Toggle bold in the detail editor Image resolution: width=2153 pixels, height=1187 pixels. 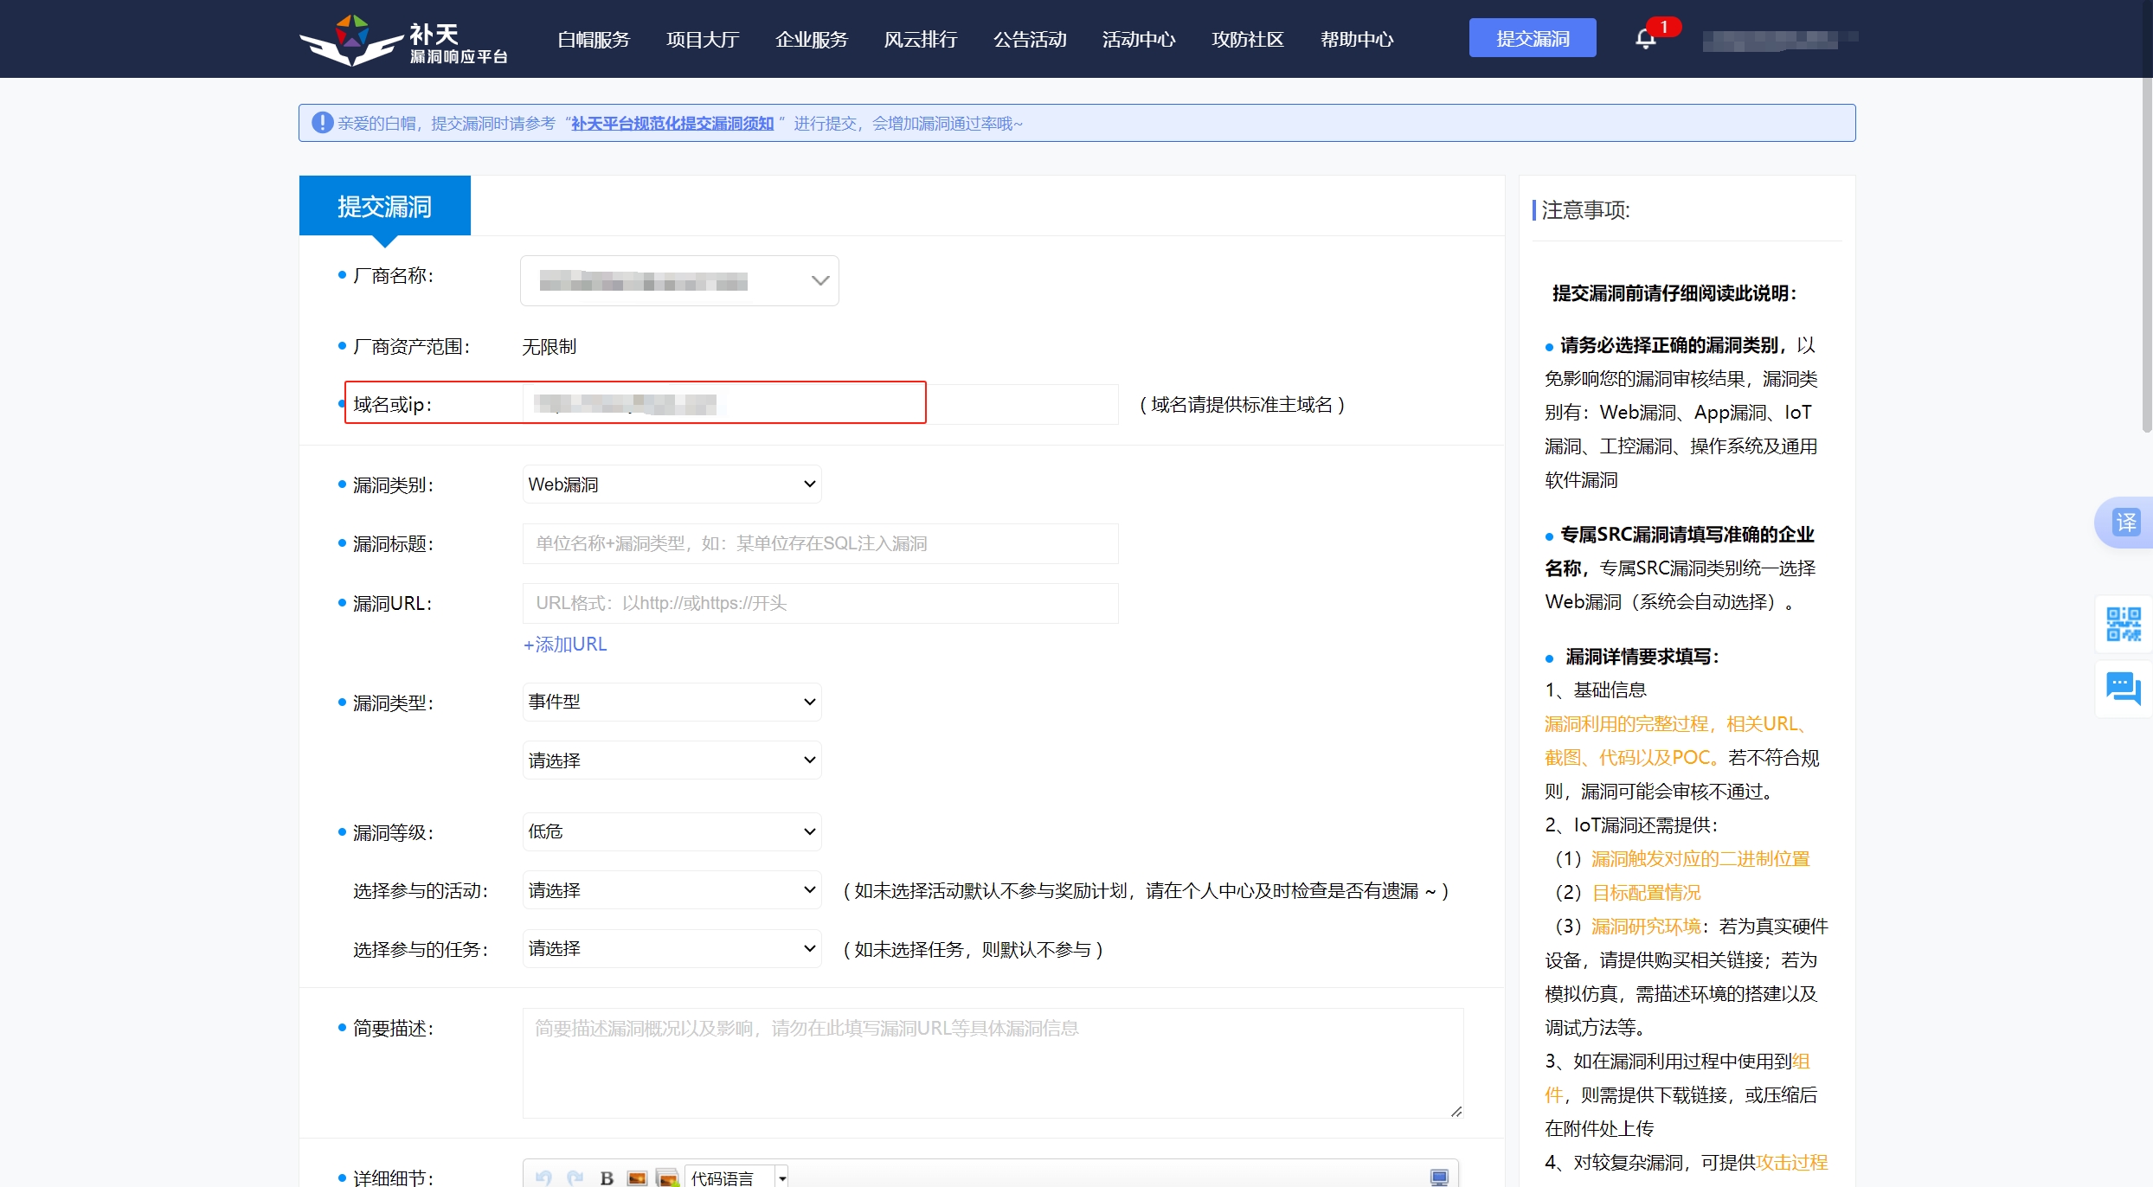tap(607, 1177)
